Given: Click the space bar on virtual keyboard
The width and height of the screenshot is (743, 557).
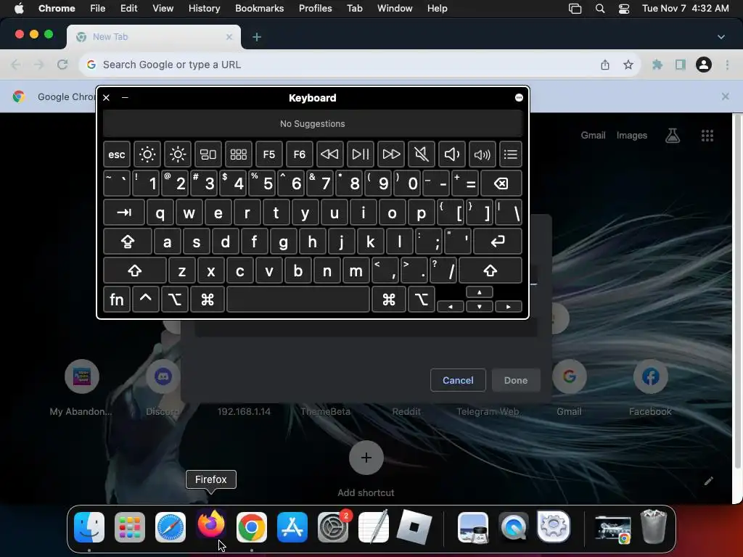Looking at the screenshot, I should point(298,300).
